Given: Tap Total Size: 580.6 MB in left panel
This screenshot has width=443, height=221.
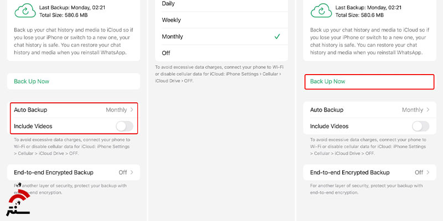Looking at the screenshot, I should 63,15.
